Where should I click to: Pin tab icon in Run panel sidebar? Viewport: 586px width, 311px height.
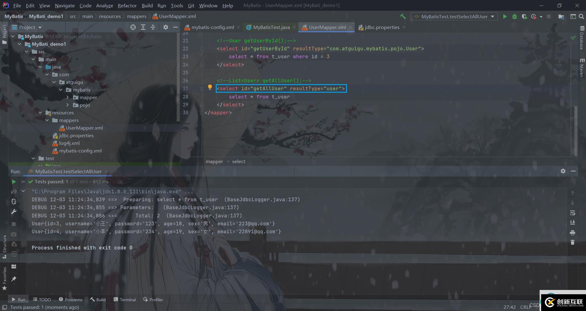pyautogui.click(x=14, y=279)
